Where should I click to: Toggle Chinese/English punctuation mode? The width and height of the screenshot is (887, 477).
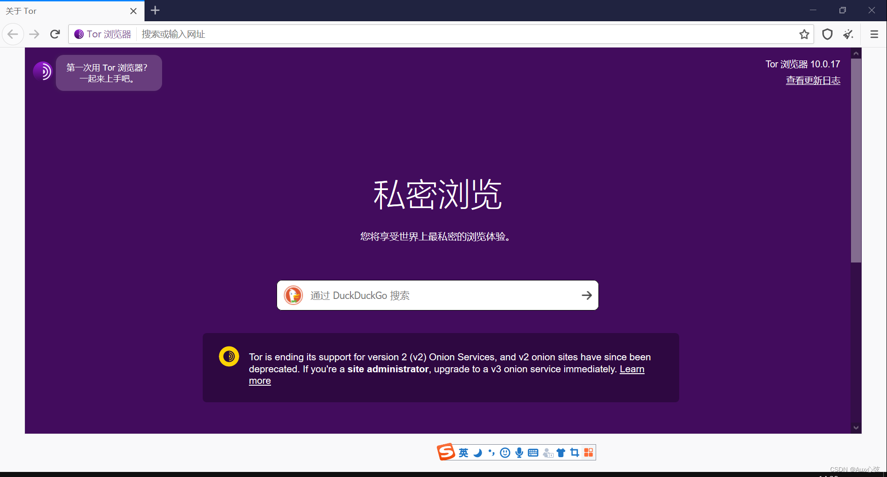491,453
